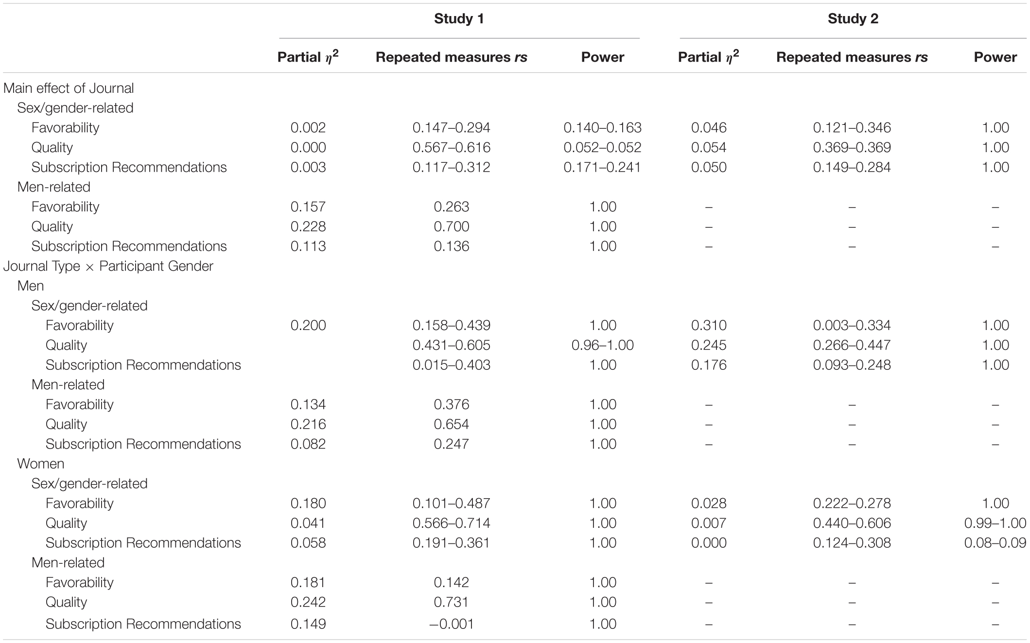Click the partial eta value 0.310
The height and width of the screenshot is (643, 1030).
pos(708,325)
